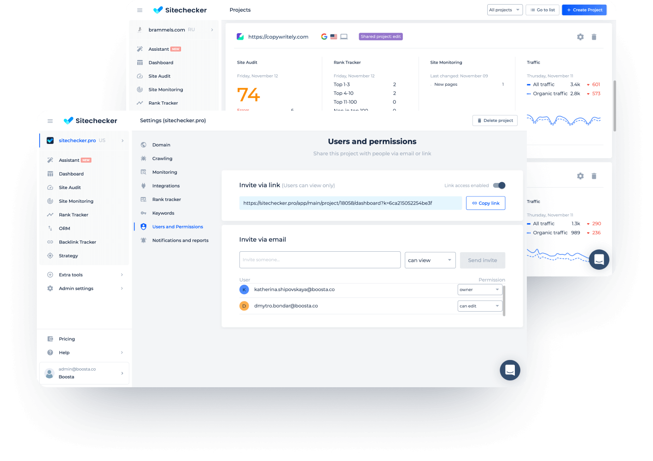The image size is (653, 461).
Task: Open the All projects filter dropdown
Action: click(x=505, y=10)
